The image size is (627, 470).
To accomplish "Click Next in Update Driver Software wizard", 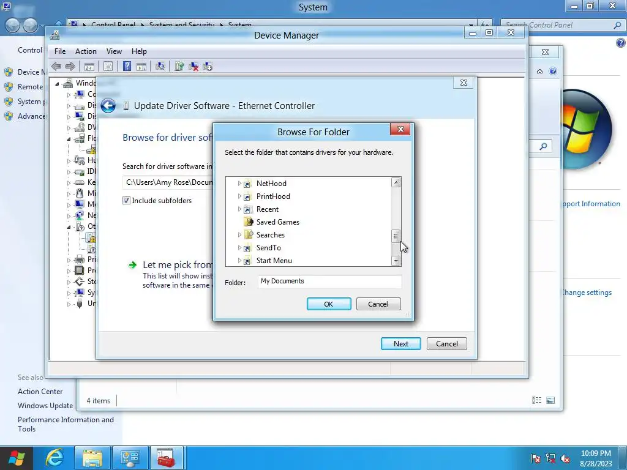I will 400,344.
